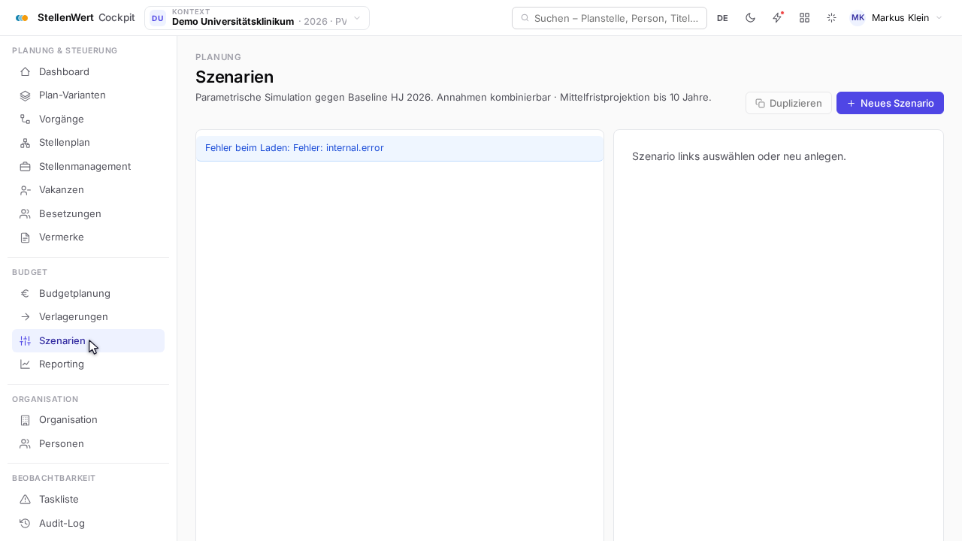Create a new scenario with Neues Szenario
The height and width of the screenshot is (541, 962).
click(890, 103)
